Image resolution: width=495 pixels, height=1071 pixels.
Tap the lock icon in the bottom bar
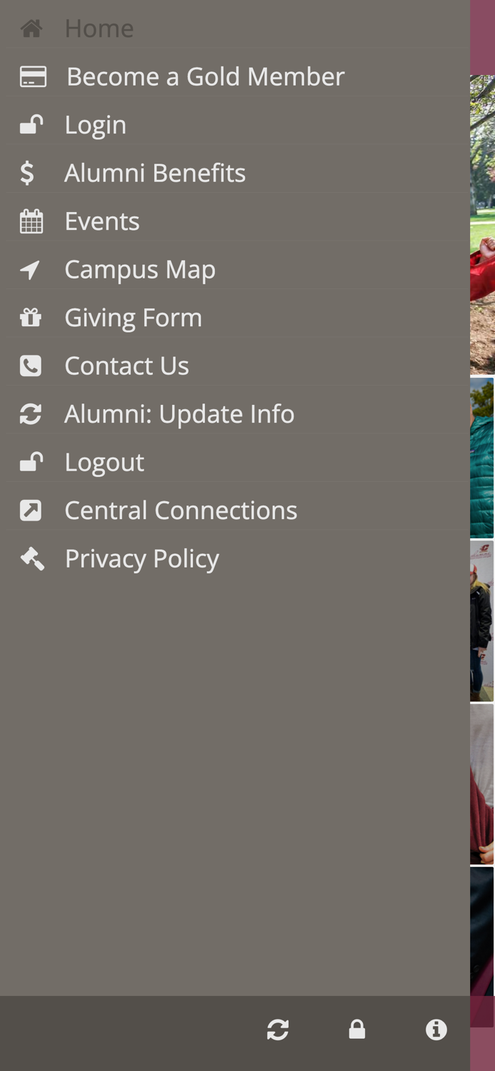coord(356,1029)
